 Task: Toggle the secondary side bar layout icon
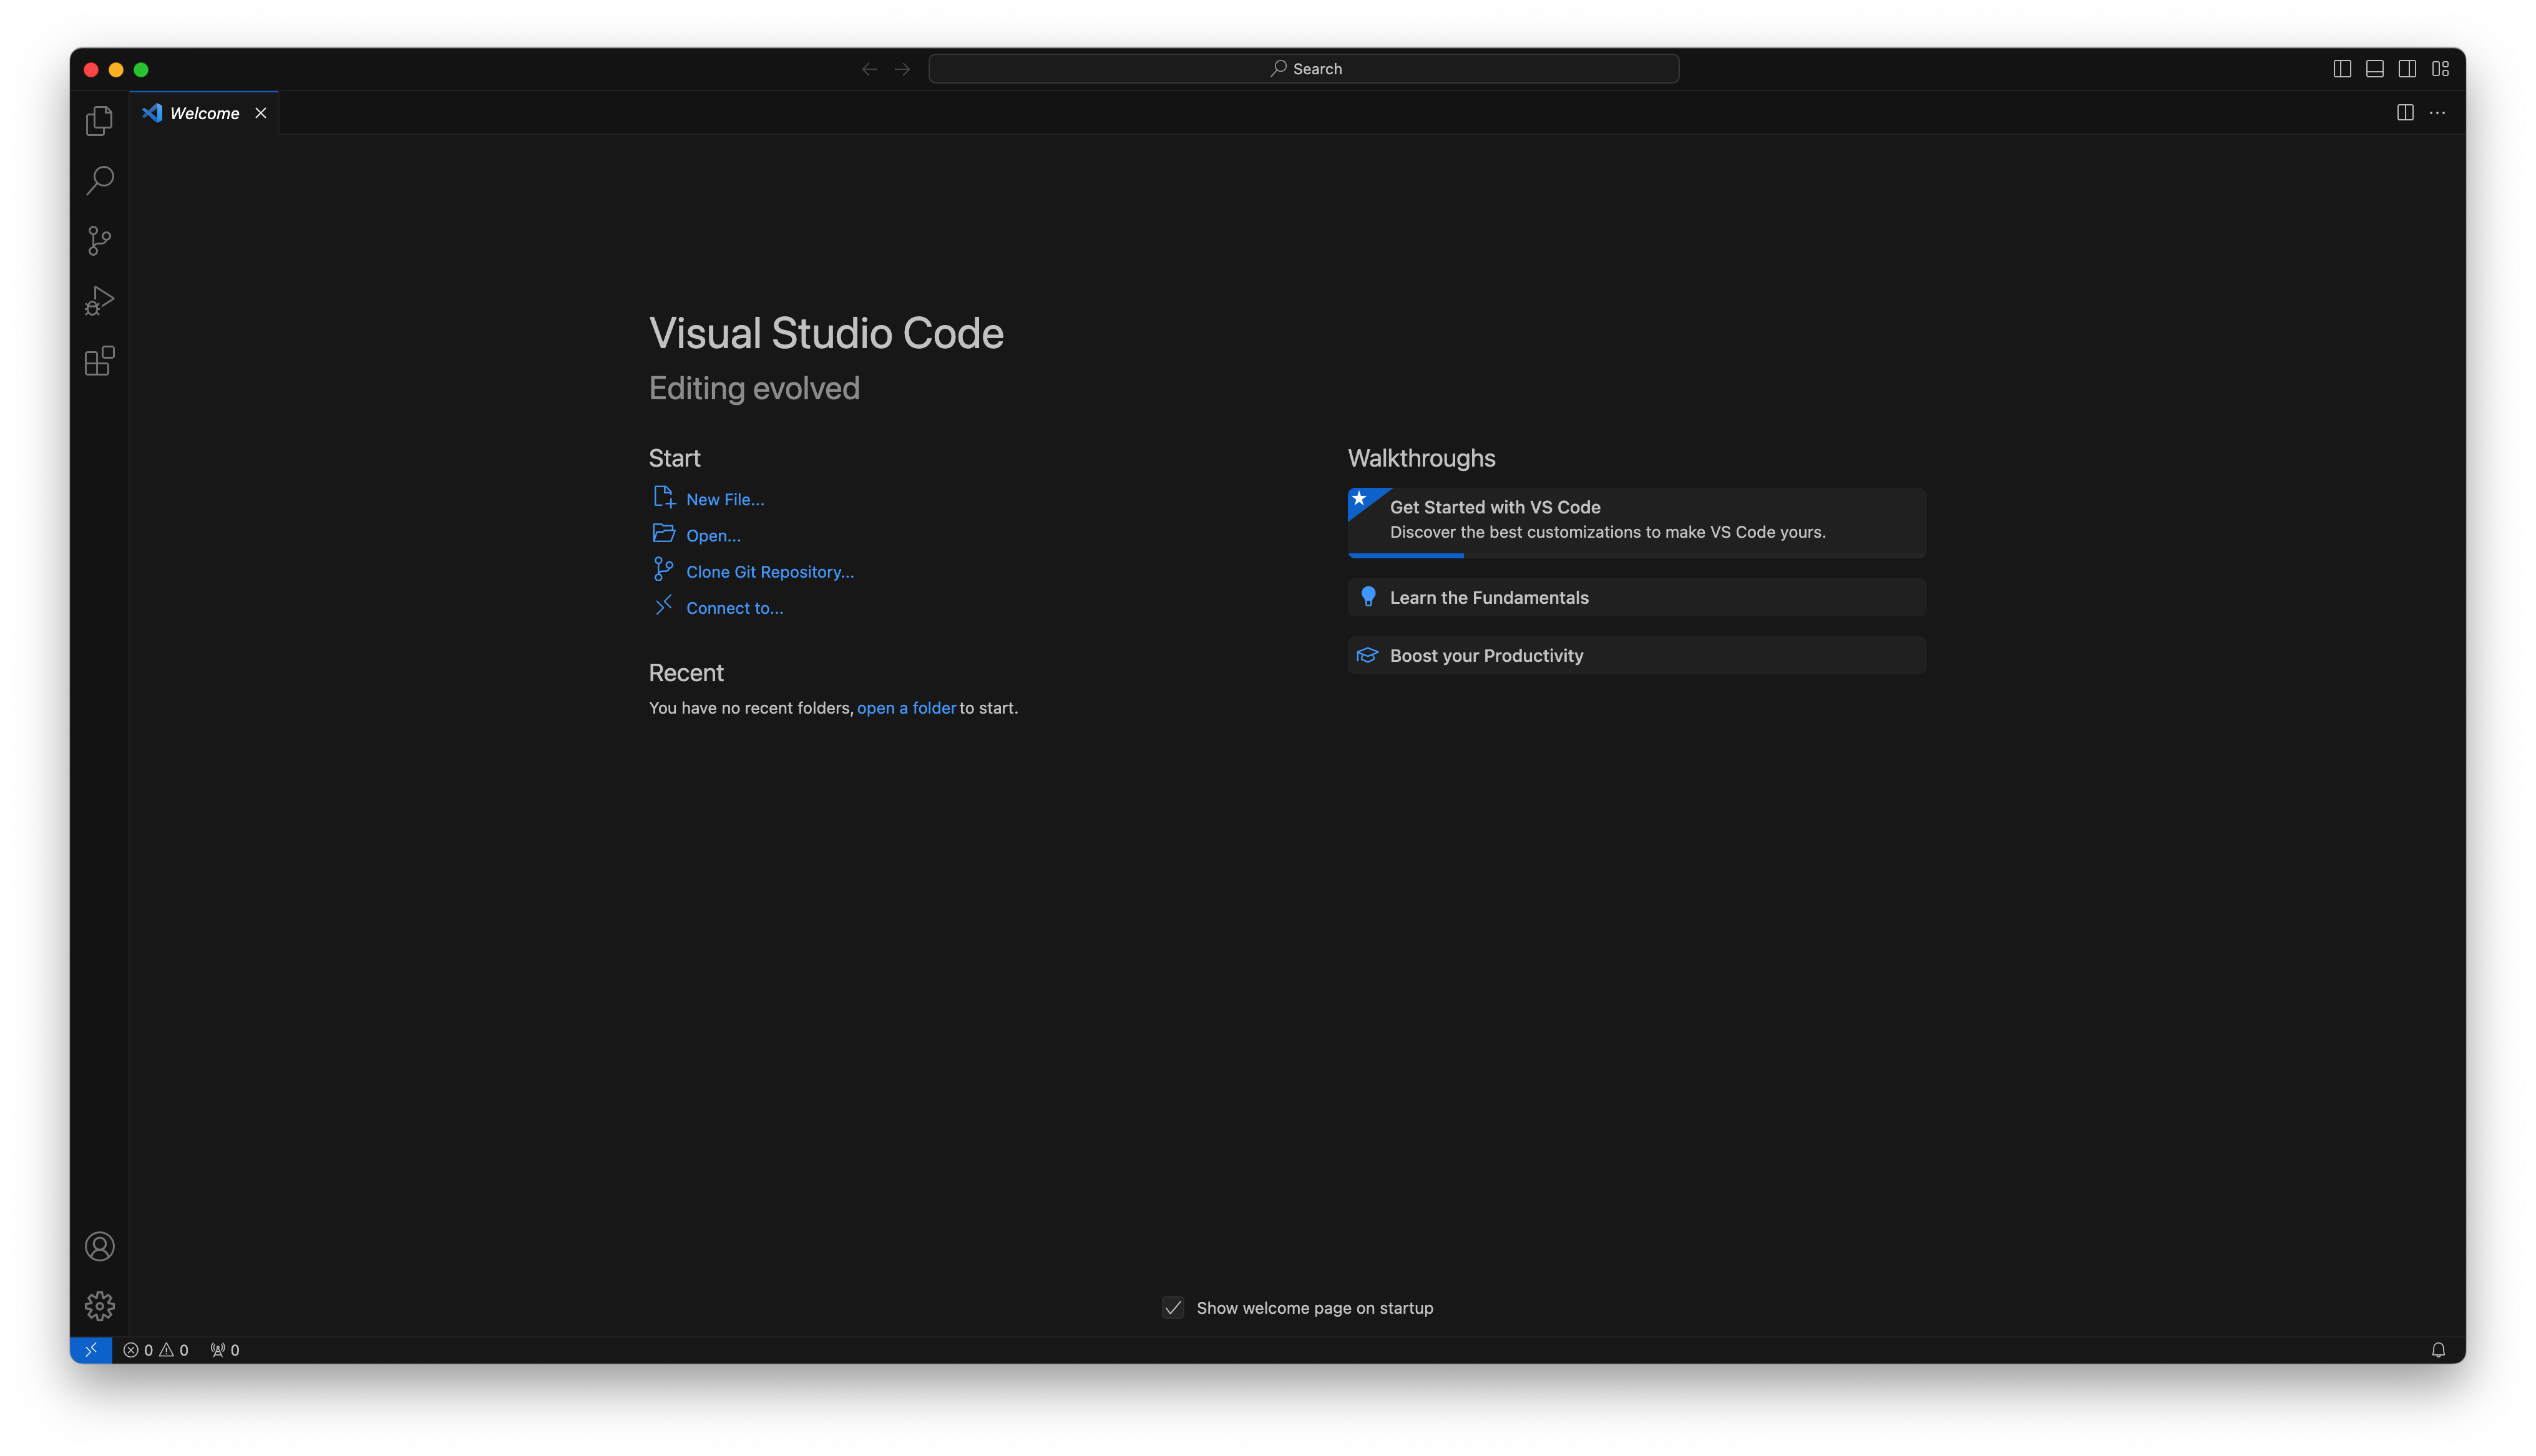coord(2407,69)
